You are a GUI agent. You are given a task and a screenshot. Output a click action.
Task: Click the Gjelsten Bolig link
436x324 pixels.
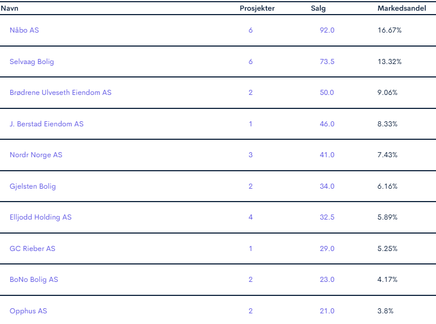(x=33, y=186)
